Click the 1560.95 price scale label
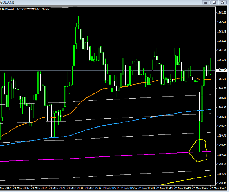The height and width of the screenshot is (192, 229). (222, 88)
